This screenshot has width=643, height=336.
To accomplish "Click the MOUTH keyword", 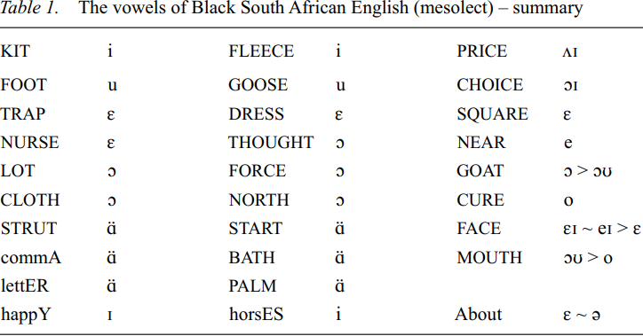I will click(x=489, y=258).
